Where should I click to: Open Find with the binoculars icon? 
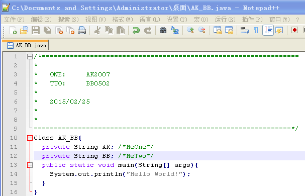(x=163, y=30)
